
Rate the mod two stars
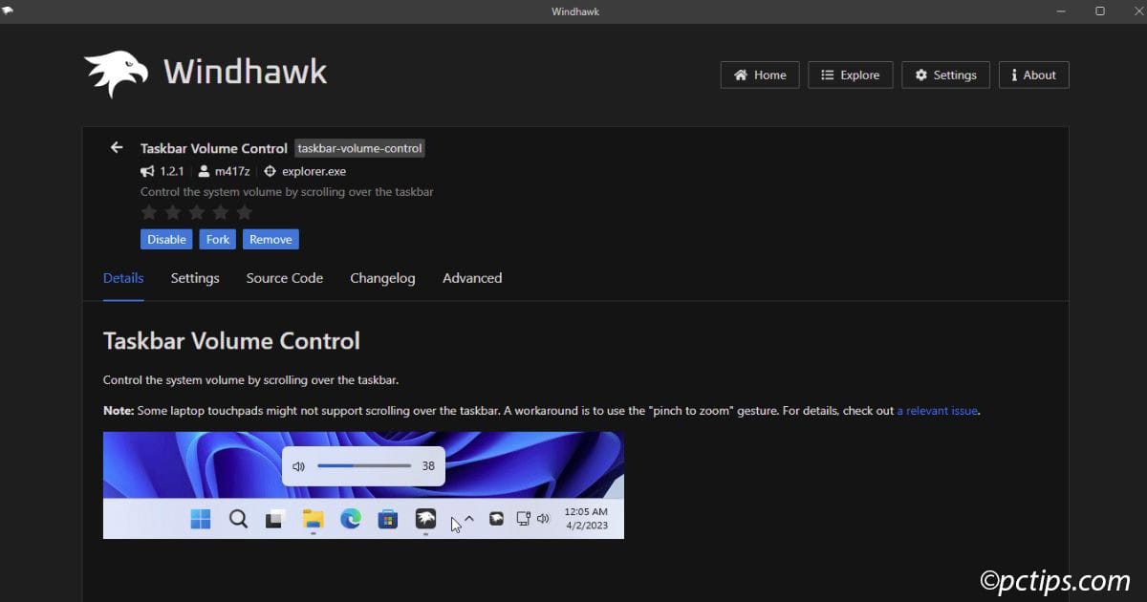[173, 212]
